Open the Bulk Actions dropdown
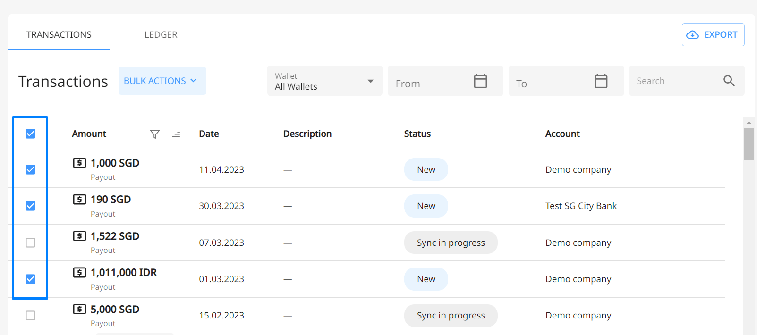This screenshot has height=335, width=757. click(x=162, y=81)
